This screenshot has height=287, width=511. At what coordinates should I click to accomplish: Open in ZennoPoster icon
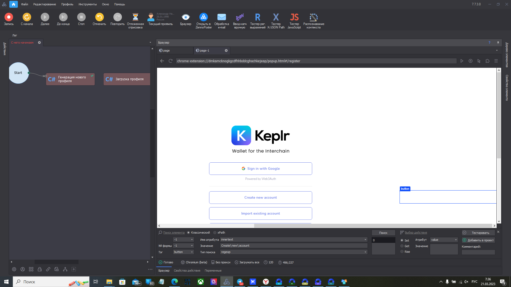click(204, 17)
